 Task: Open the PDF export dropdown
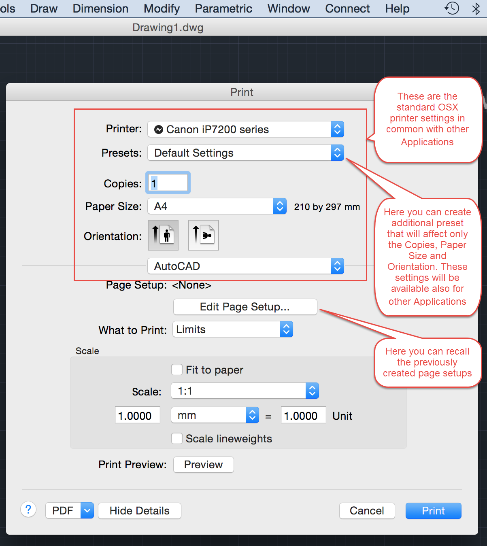click(x=87, y=510)
